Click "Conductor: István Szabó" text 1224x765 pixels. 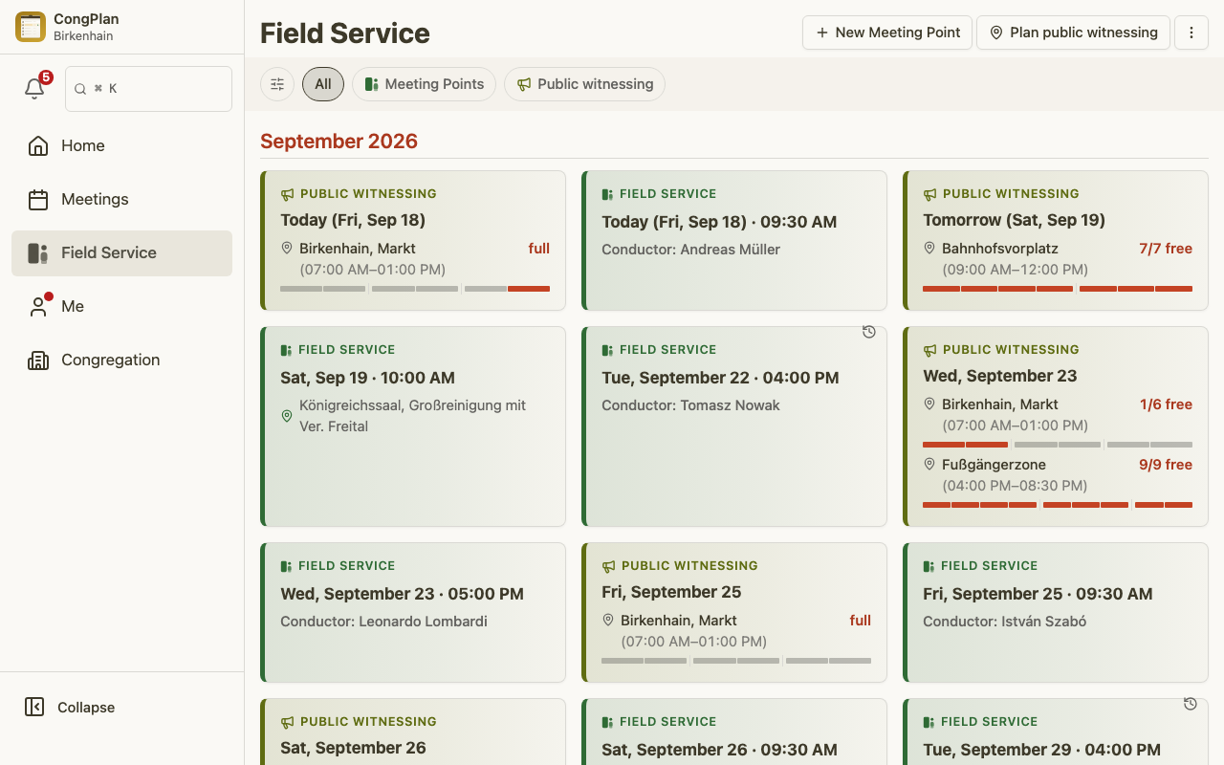[1004, 622]
